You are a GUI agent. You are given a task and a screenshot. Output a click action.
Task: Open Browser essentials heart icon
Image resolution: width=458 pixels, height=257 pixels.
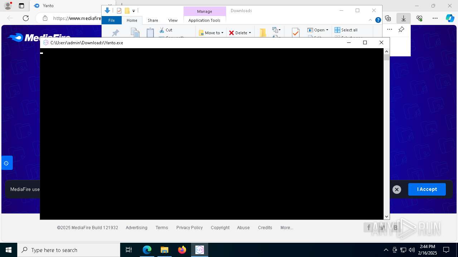point(419,18)
